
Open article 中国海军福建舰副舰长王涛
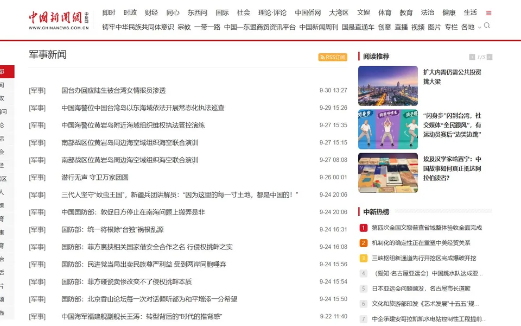[x=142, y=316]
